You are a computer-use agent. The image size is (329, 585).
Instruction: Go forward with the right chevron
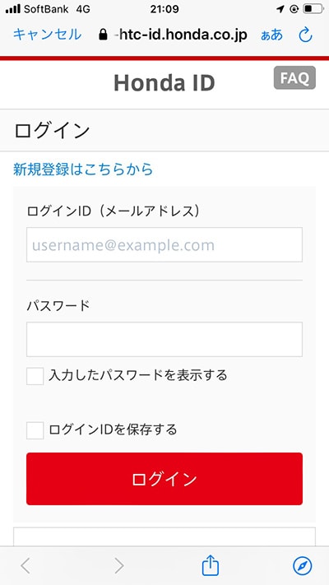(x=118, y=566)
